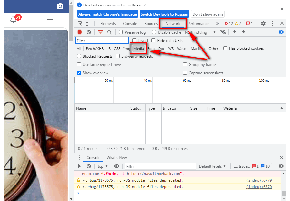Viewport: 290px width, 201px height.
Task: Open network search magnifier icon
Action: 110,32
